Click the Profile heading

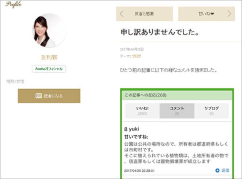13,4
